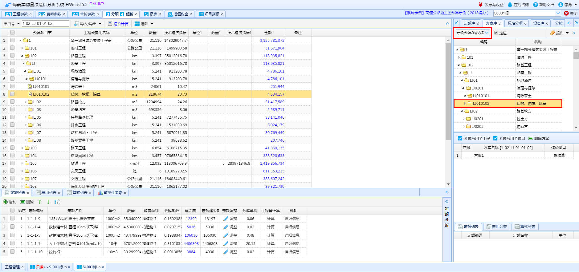The image size is (579, 272).
Task: Switch to the 费用列表 tab
Action: [x=48, y=193]
